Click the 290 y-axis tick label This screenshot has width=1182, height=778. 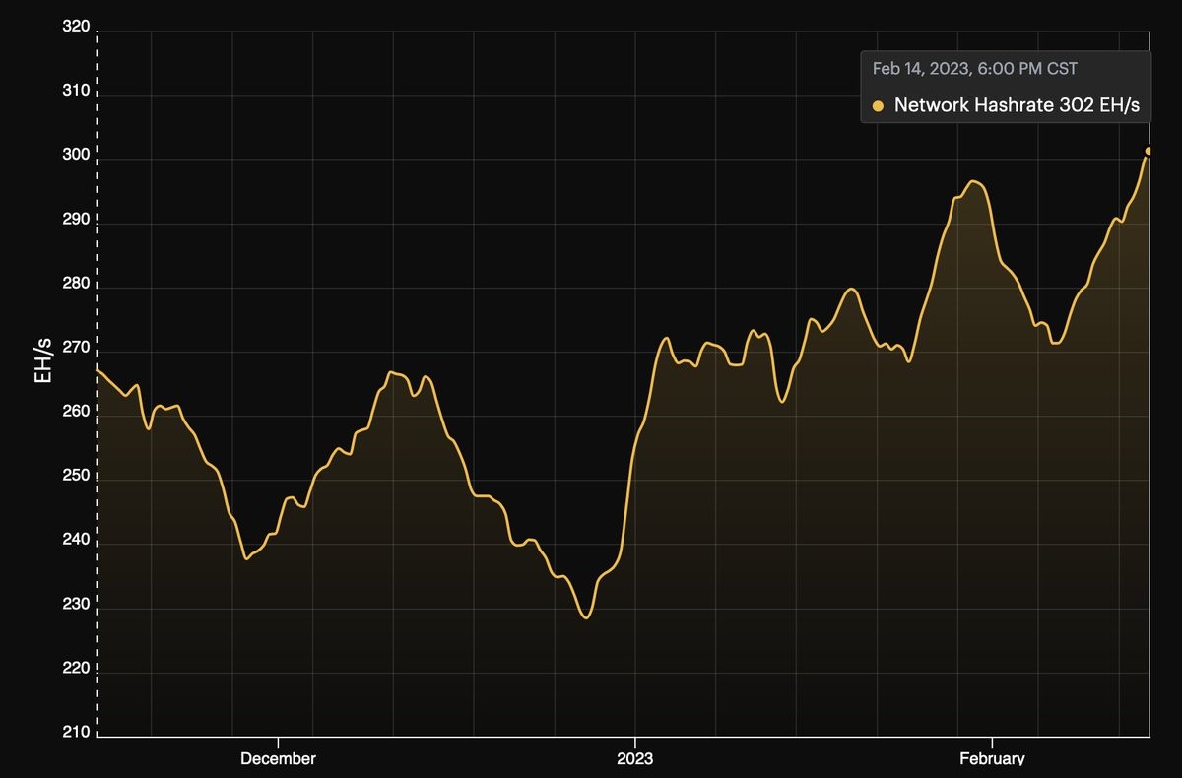point(75,222)
